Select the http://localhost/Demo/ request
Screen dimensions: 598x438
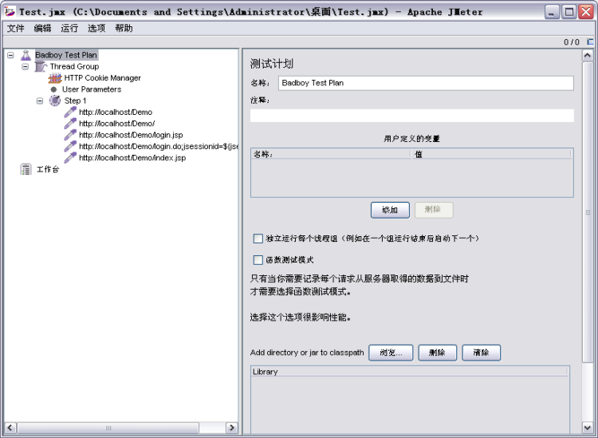[x=116, y=124]
